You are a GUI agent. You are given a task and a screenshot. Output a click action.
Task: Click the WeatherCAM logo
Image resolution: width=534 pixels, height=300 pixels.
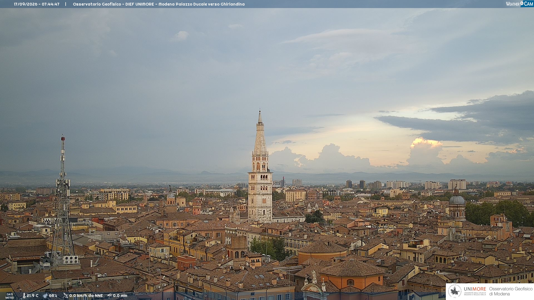[520, 4]
